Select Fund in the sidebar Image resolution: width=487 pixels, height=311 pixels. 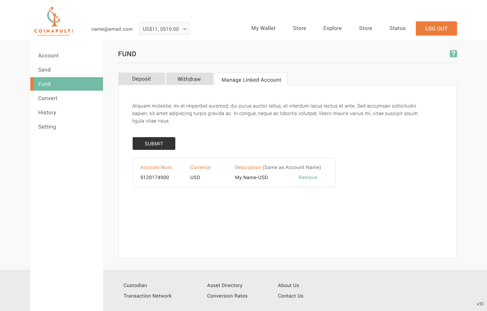pyautogui.click(x=67, y=84)
